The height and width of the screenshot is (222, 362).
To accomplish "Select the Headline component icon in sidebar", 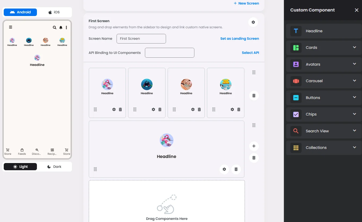I will coord(296,31).
